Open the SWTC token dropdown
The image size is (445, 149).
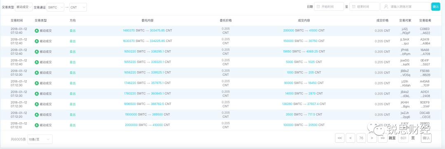pyautogui.click(x=55, y=7)
